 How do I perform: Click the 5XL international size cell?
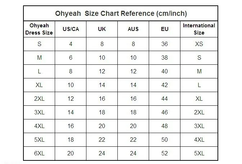(199, 153)
